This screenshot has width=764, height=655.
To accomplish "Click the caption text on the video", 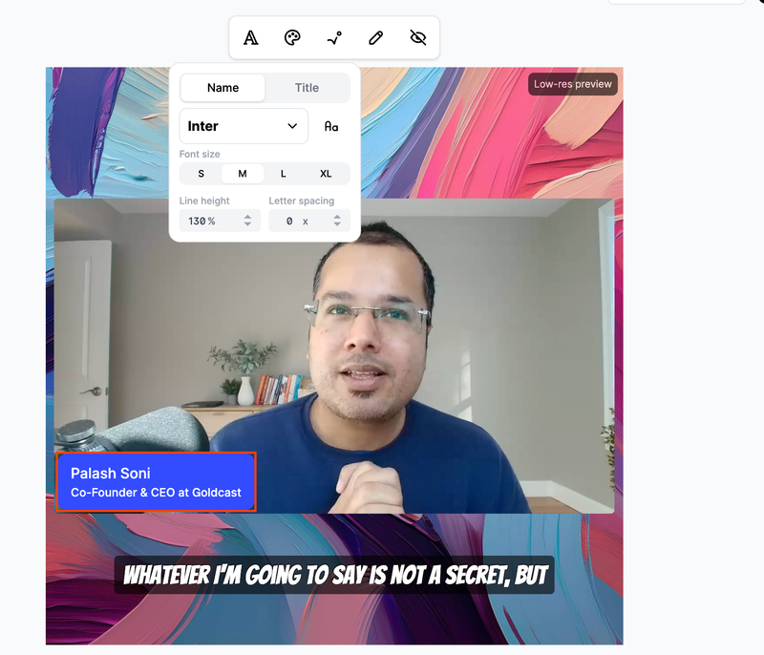I will [x=335, y=575].
